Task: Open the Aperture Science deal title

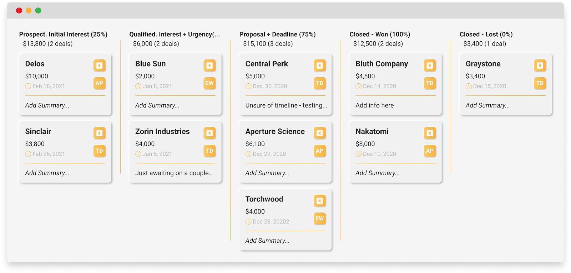Action: pos(275,131)
